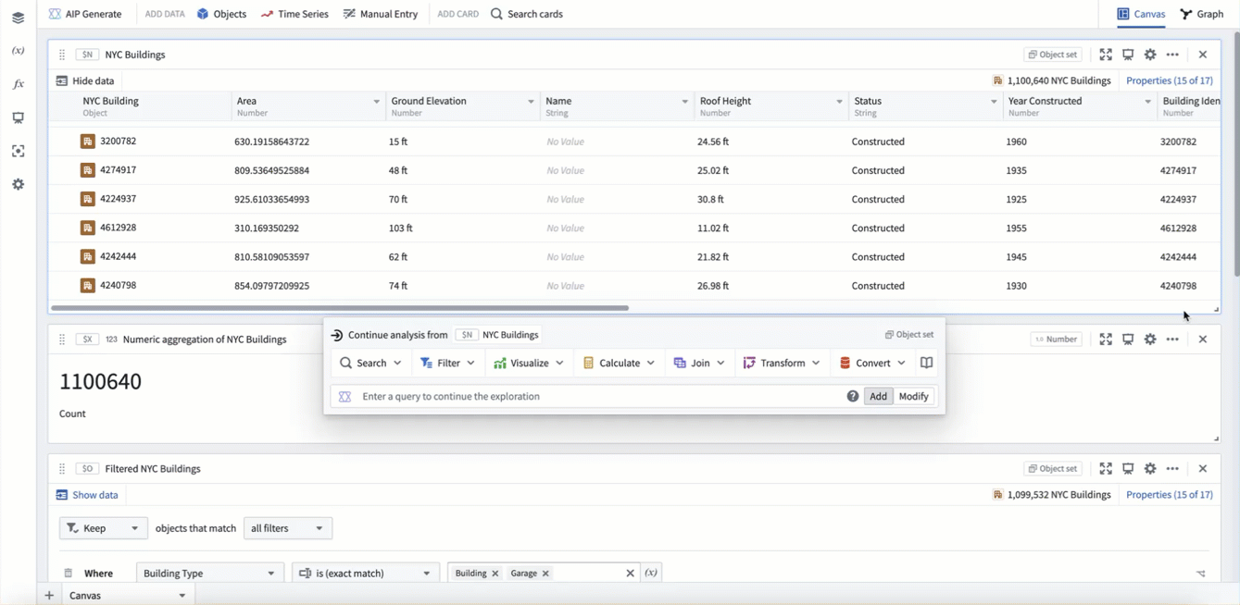Open the Search dropdown in popup

370,363
